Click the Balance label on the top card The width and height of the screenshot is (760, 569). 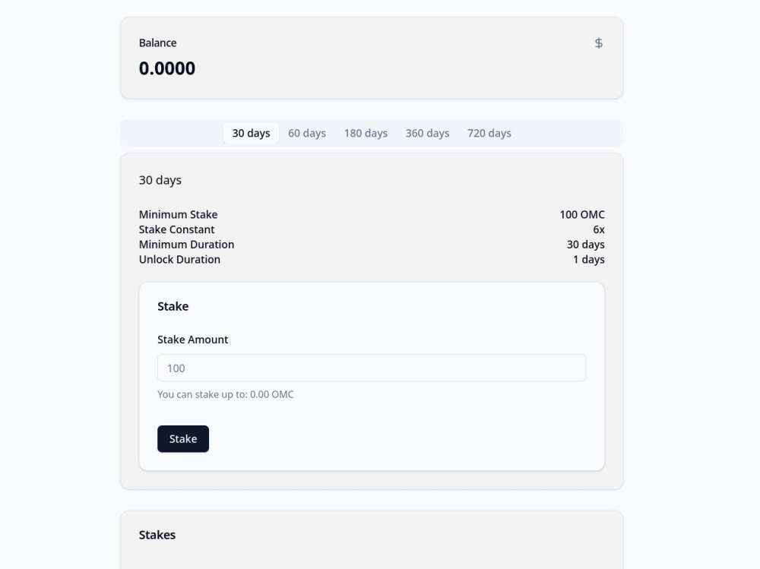(x=157, y=43)
